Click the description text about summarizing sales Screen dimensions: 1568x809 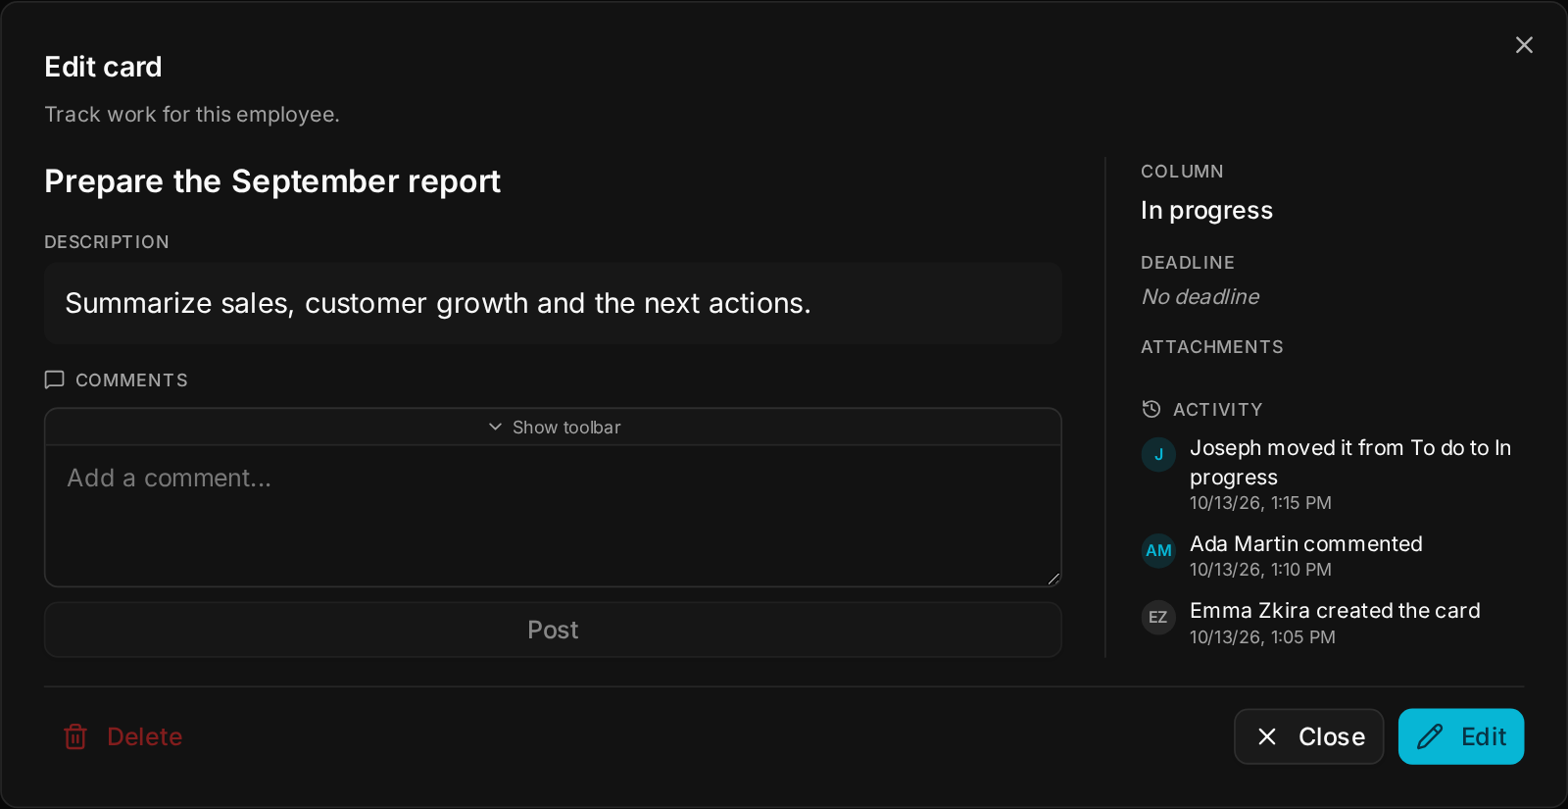(x=438, y=303)
